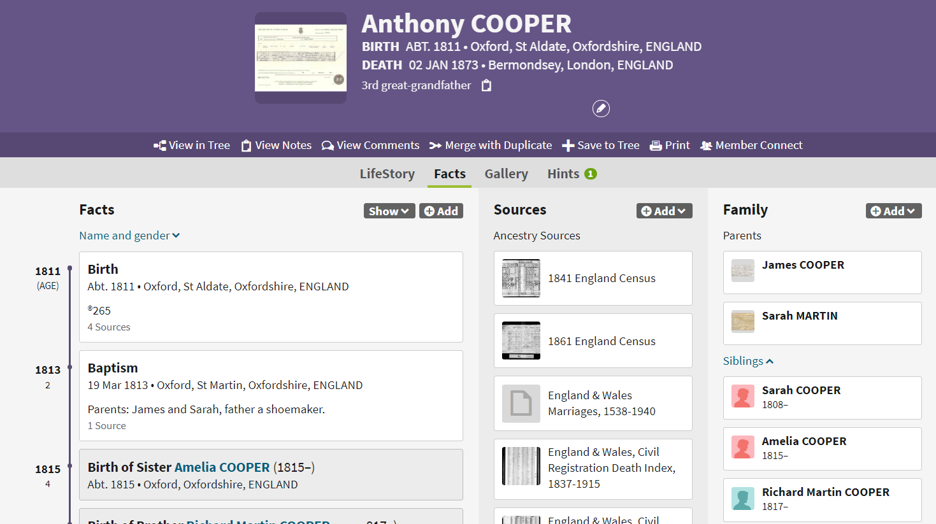Click the Add button in Facts

(441, 211)
